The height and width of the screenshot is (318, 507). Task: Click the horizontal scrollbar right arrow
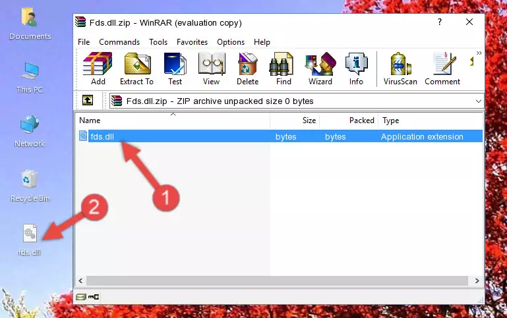pyautogui.click(x=477, y=281)
